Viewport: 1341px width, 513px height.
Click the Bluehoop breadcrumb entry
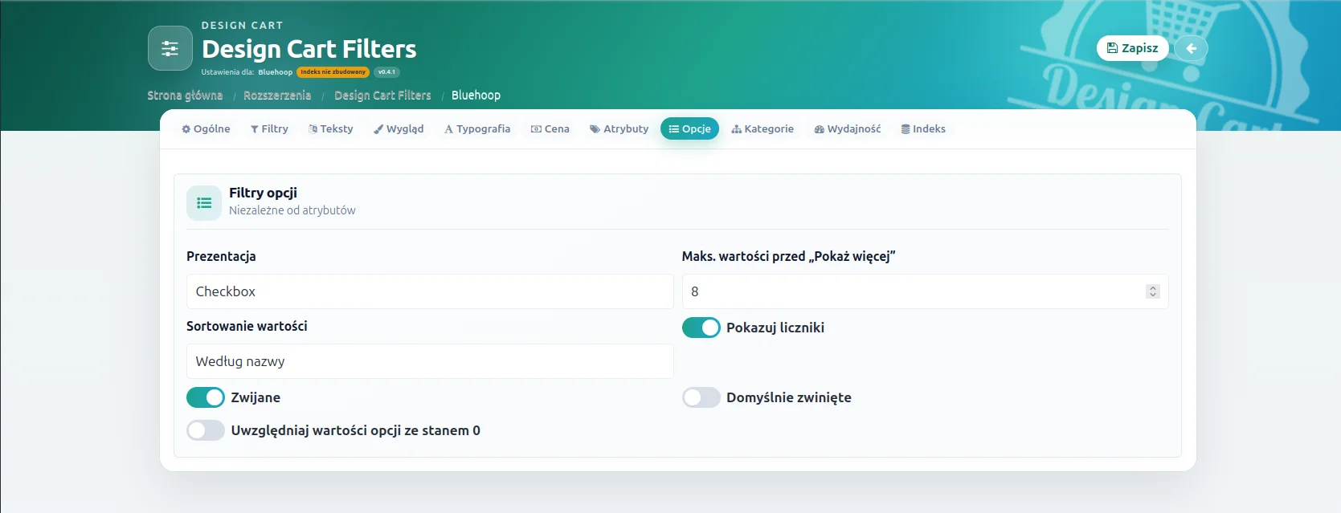tap(476, 96)
